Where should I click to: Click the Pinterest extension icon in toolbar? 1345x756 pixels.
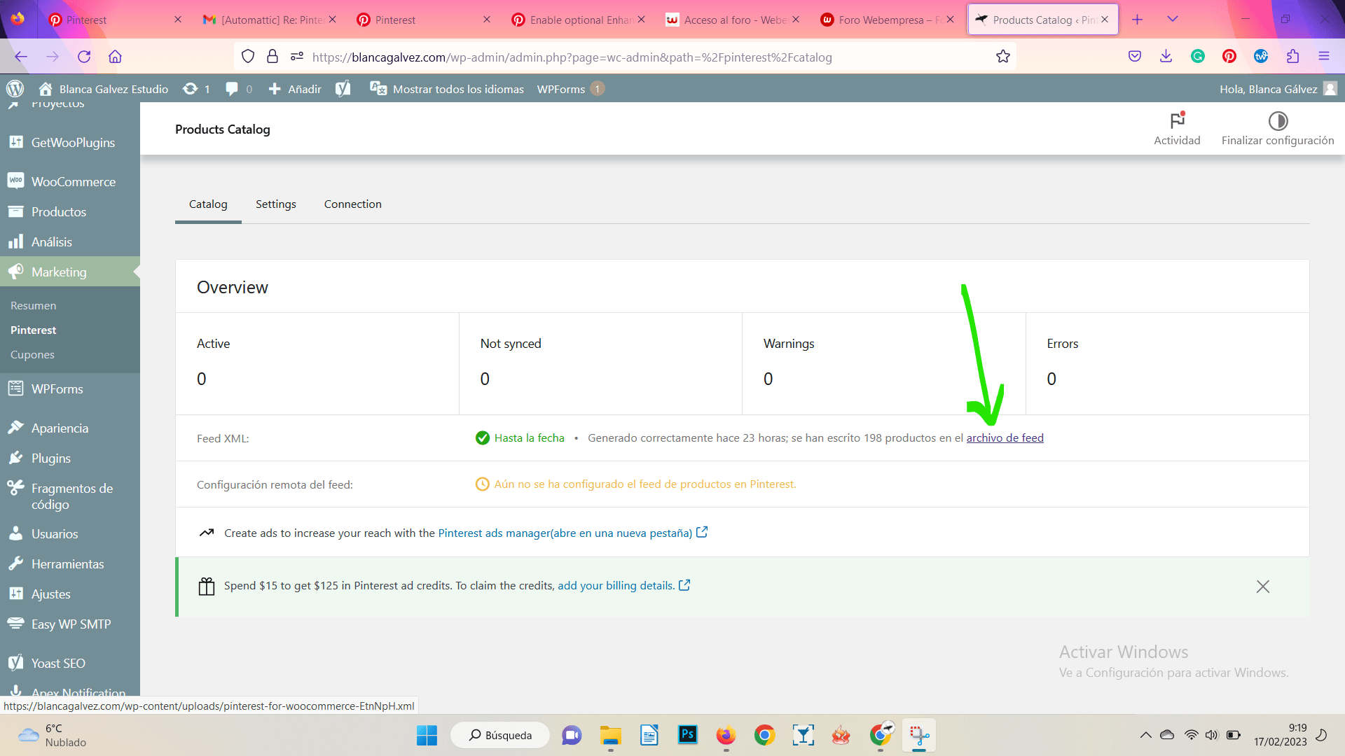[x=1229, y=57]
